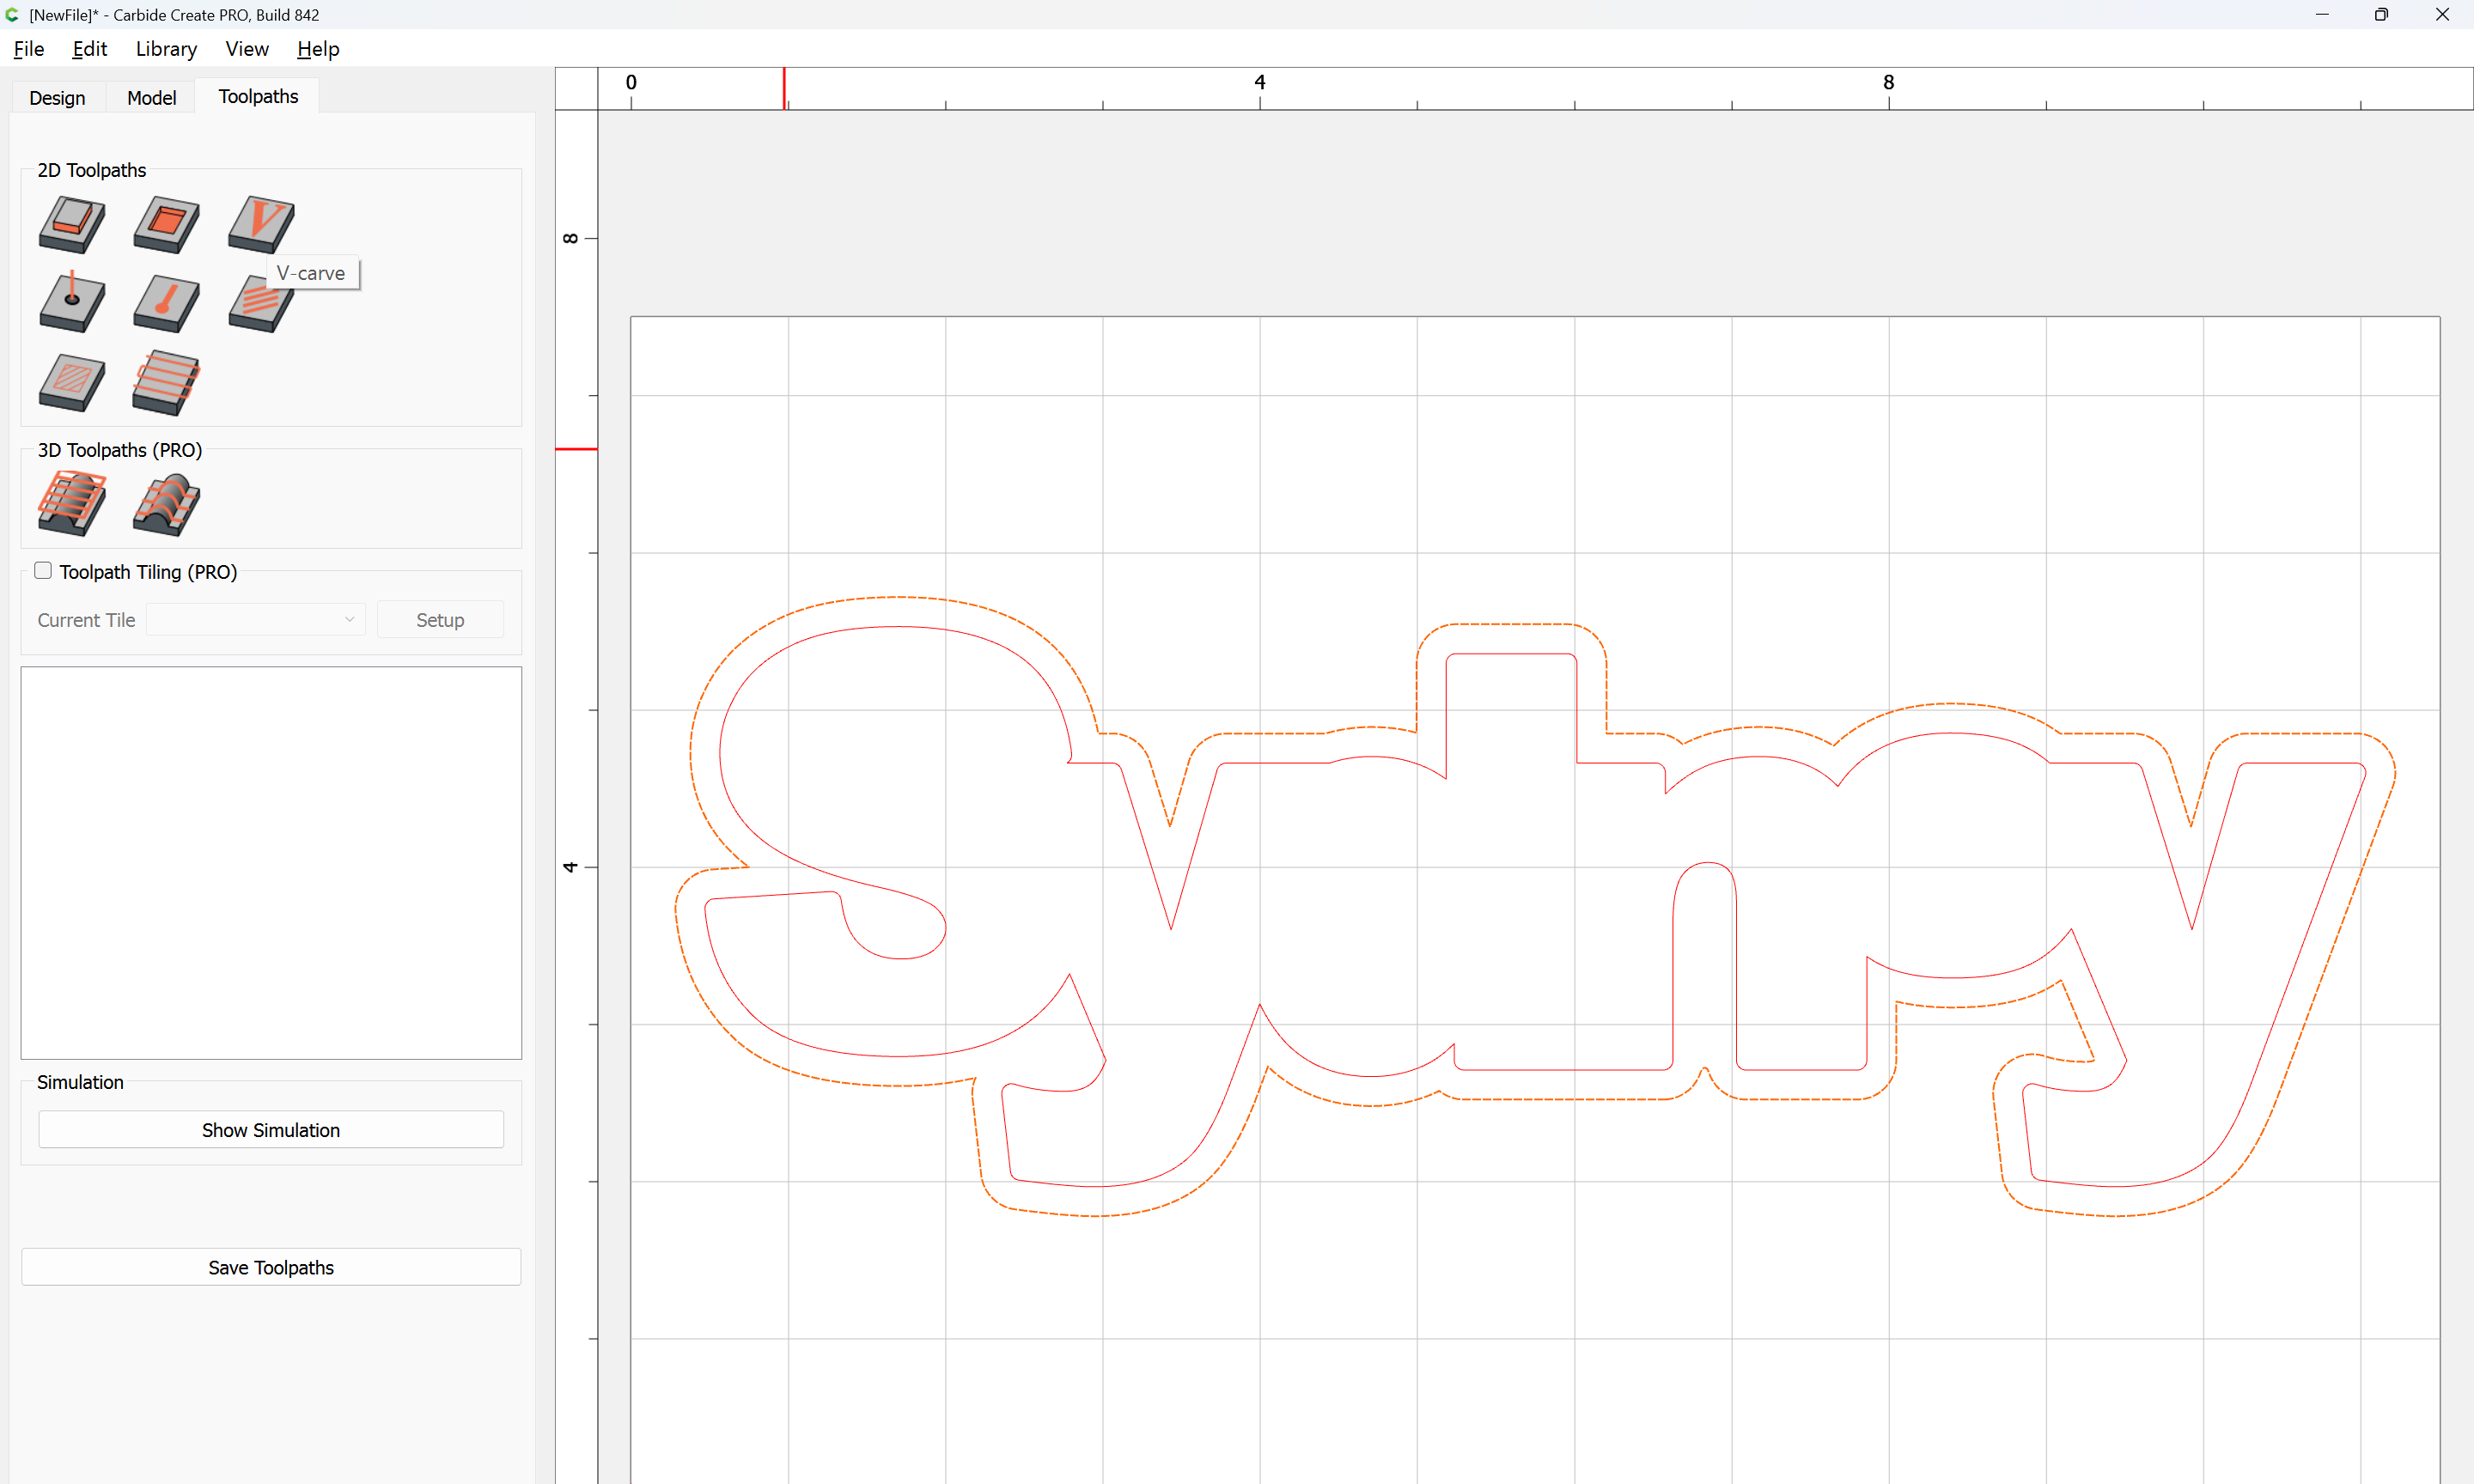Choose the V-carve toolpath icon
The image size is (2474, 1484).
click(x=260, y=222)
